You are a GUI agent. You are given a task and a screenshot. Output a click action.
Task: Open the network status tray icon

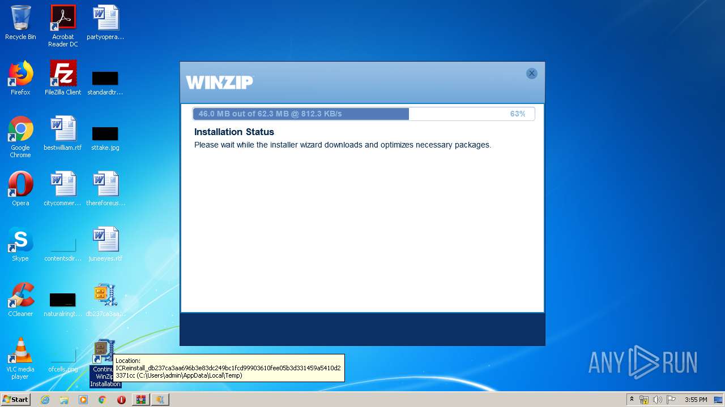(644, 400)
